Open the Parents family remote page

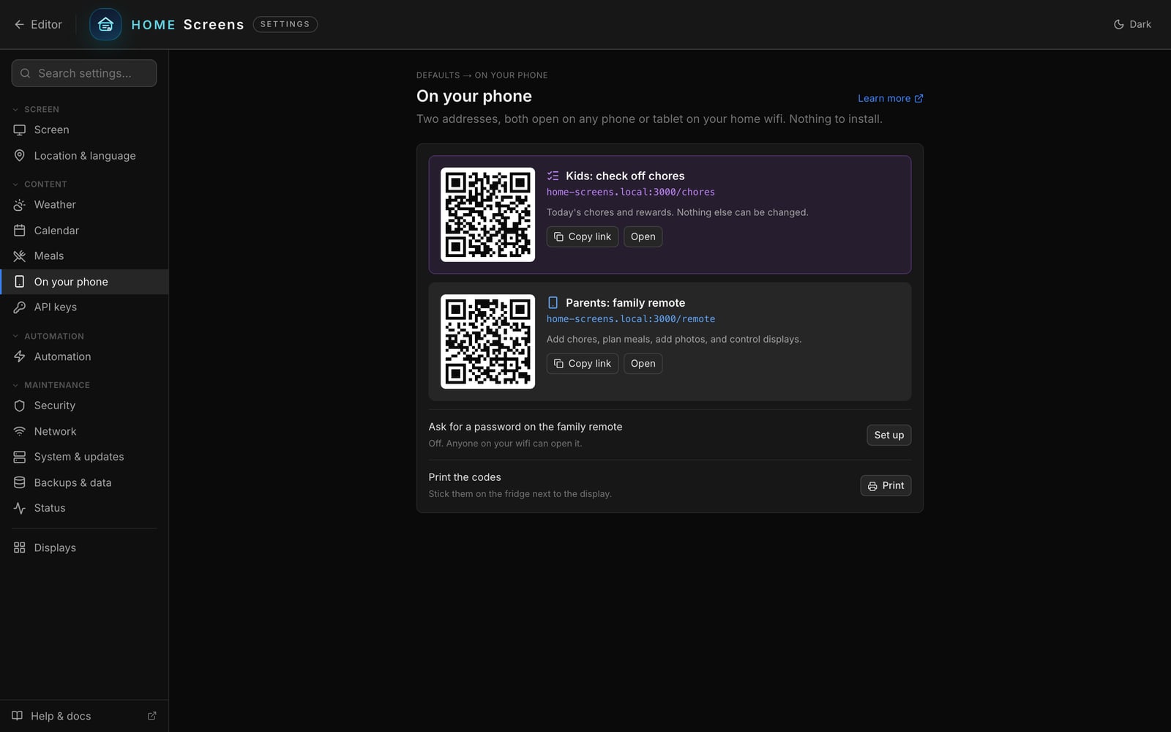643,364
